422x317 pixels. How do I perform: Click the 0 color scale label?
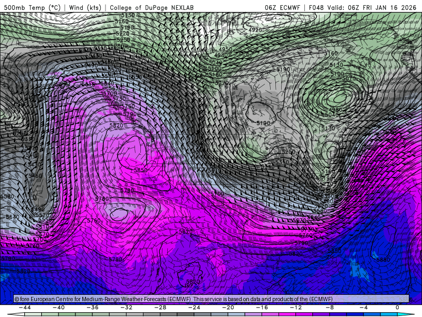click(x=398, y=307)
